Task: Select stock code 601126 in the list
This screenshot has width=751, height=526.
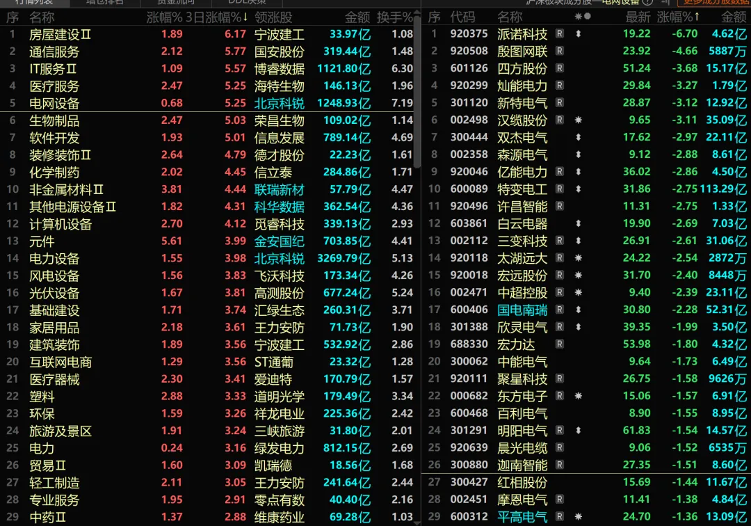Action: [469, 68]
